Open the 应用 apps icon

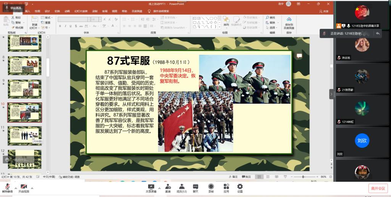click(x=226, y=187)
